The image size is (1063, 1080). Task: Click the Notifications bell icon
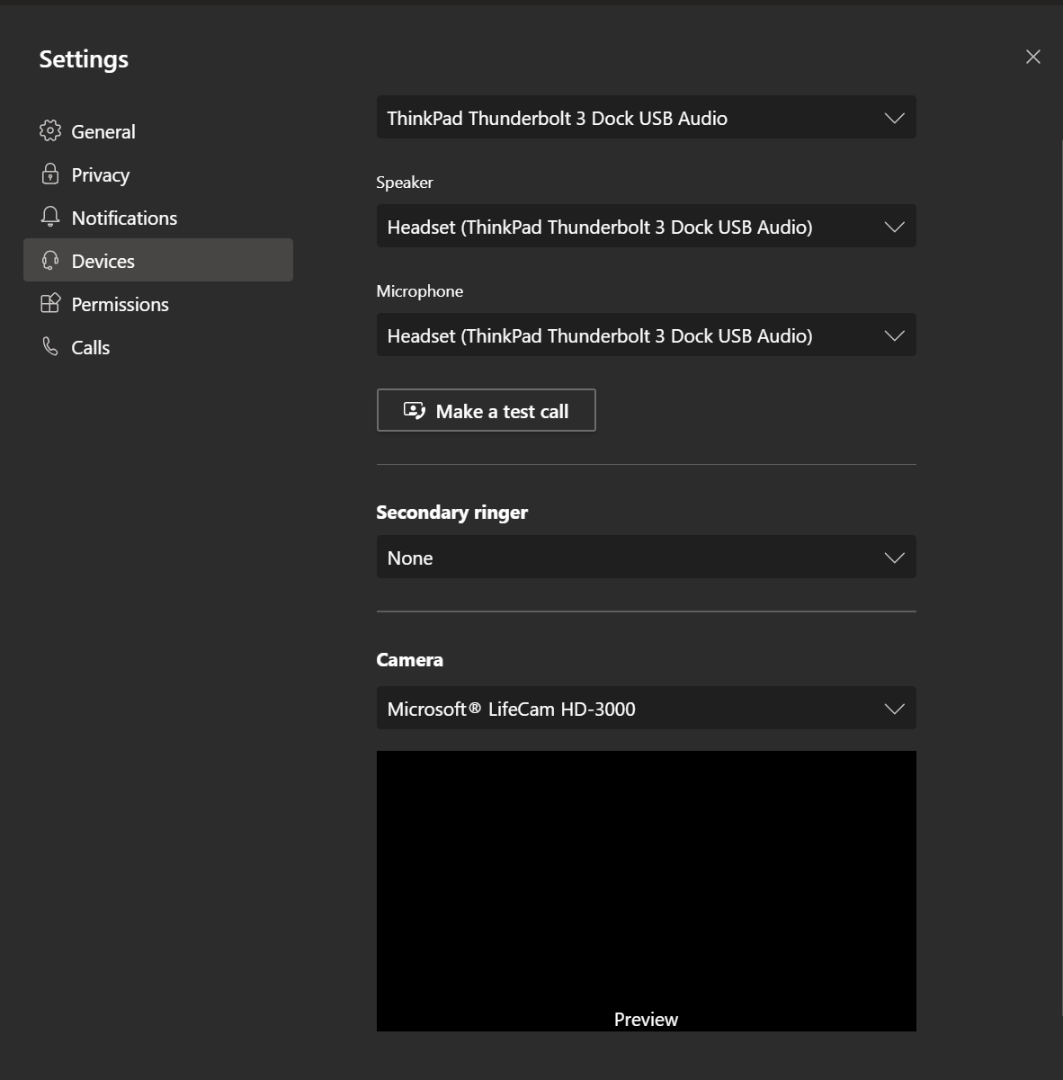[50, 217]
